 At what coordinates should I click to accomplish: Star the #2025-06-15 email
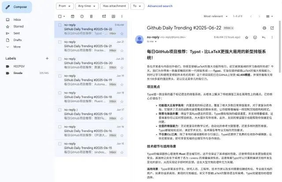pos(122,152)
